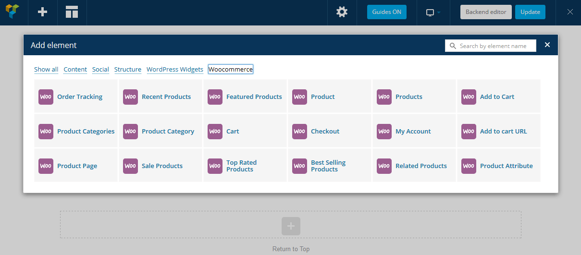Click Woo icon for Product Category

[131, 131]
